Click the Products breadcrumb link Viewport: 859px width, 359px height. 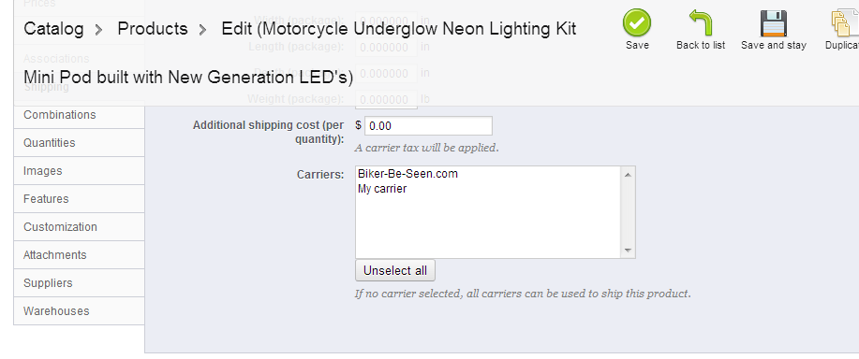point(153,28)
